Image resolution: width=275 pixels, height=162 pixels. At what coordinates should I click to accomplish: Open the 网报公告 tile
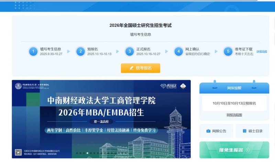tap(216, 131)
